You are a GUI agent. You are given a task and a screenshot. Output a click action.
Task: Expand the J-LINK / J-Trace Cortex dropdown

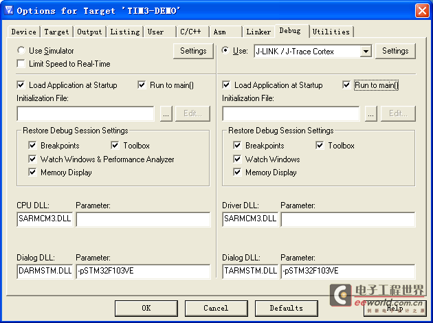click(x=366, y=52)
